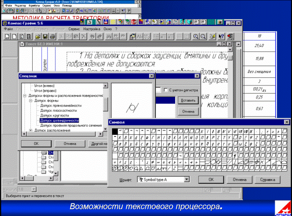Click the scissors Cut toolbar icon

(x=61, y=36)
